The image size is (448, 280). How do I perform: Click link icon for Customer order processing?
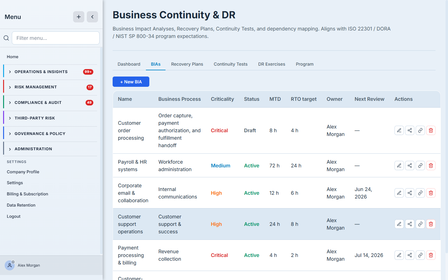pos(420,130)
